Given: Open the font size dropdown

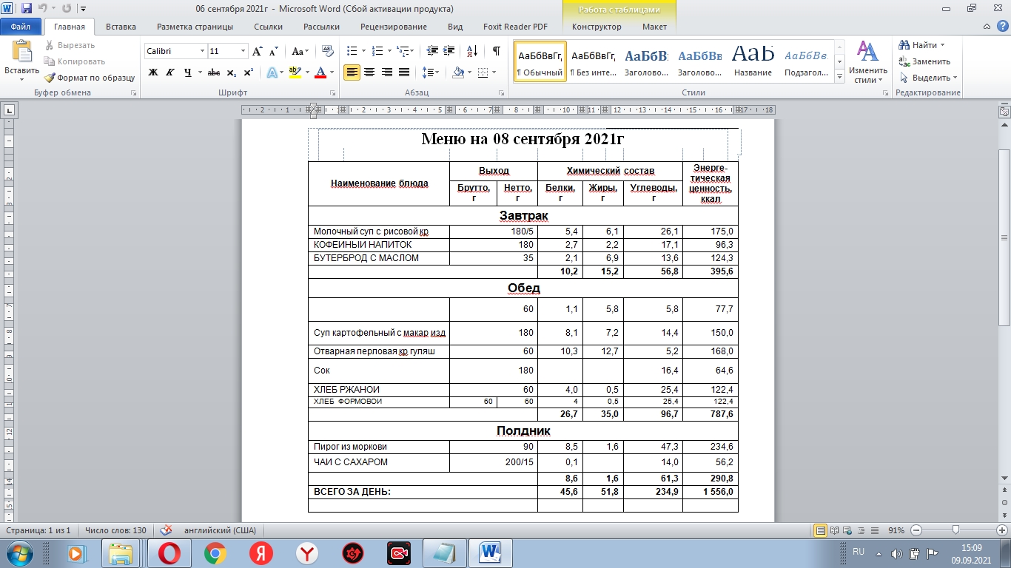Looking at the screenshot, I should [x=243, y=51].
